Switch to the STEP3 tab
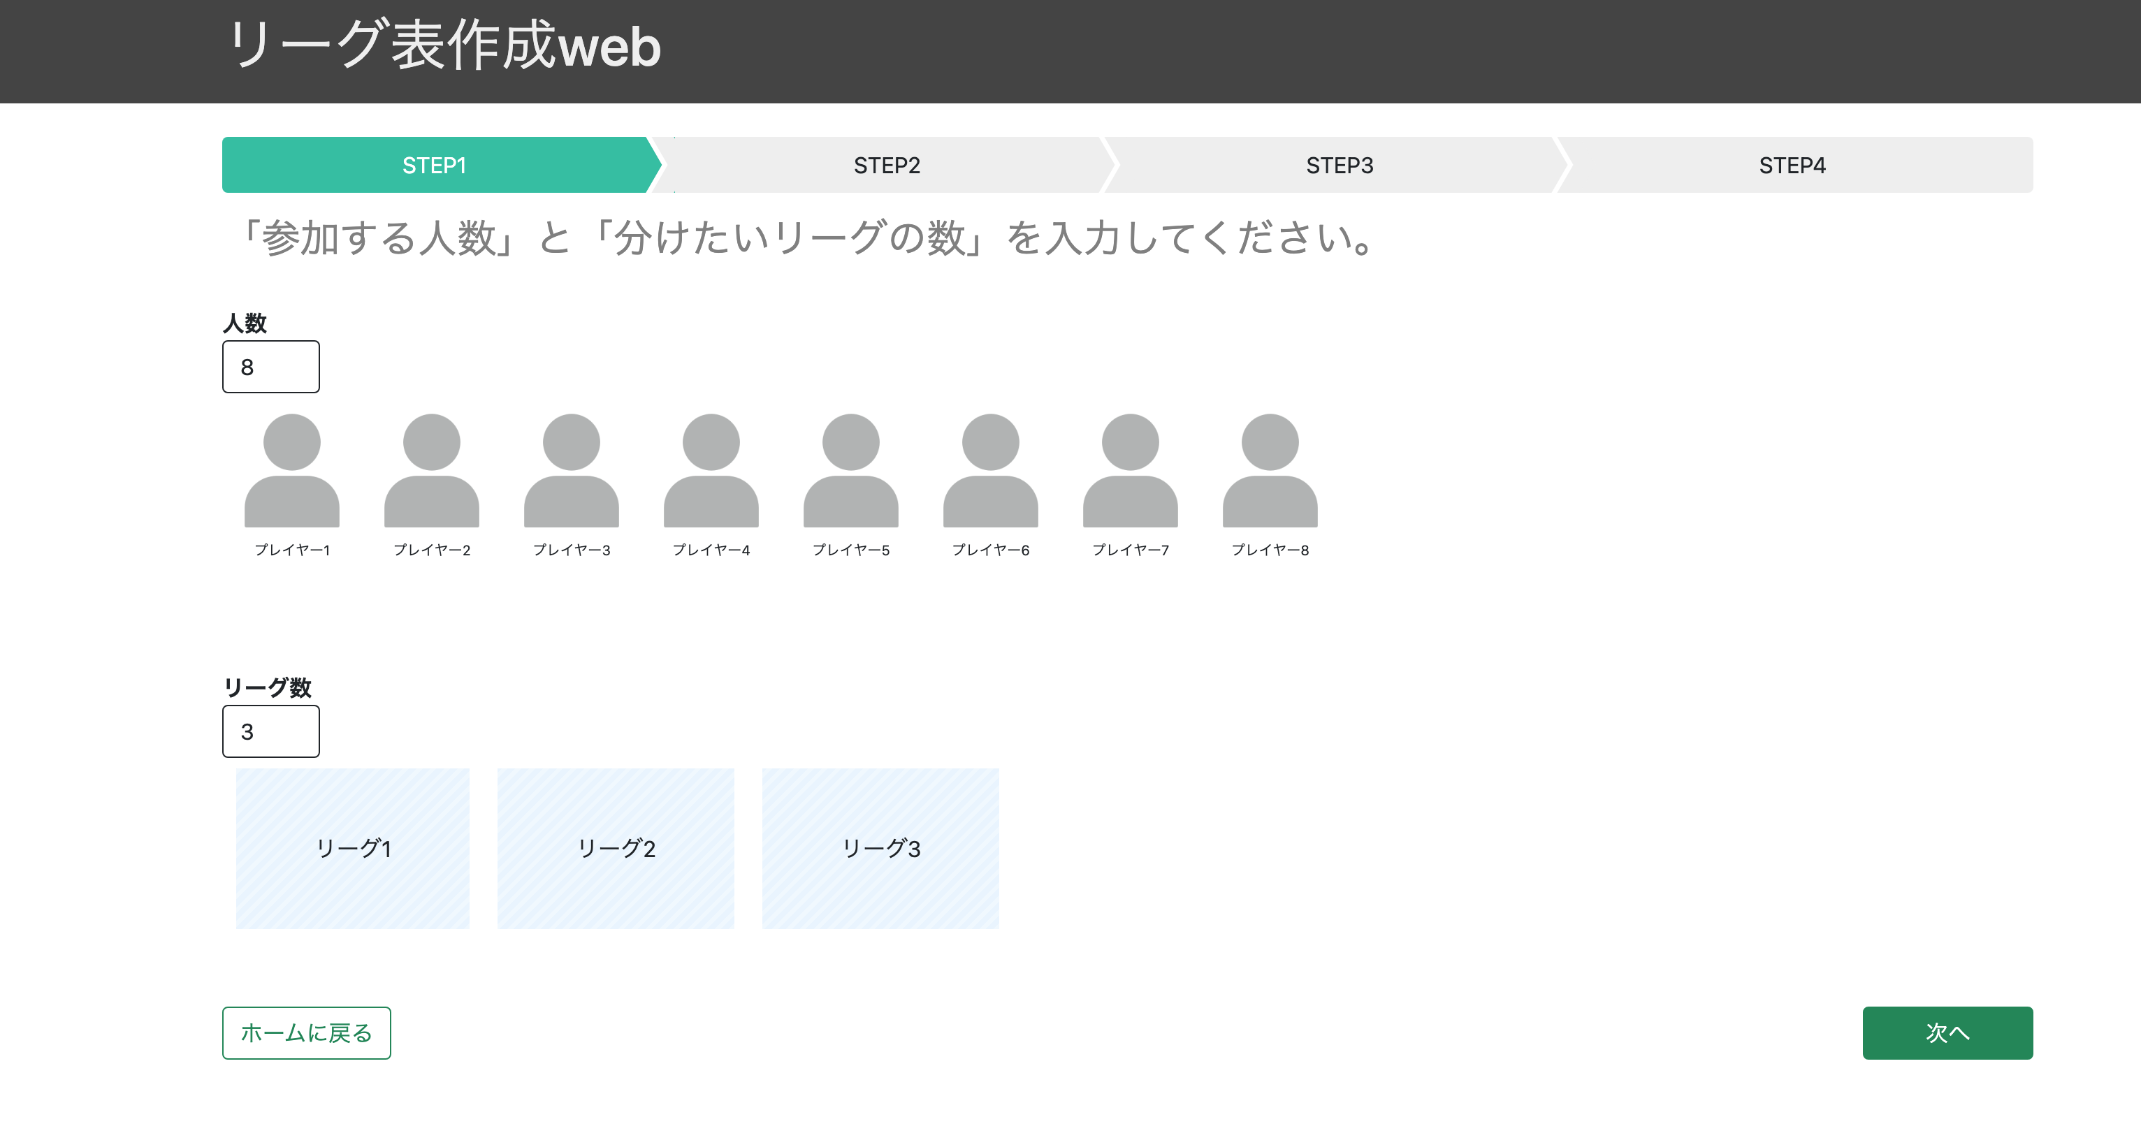Viewport: 2141px width, 1147px height. coord(1338,165)
